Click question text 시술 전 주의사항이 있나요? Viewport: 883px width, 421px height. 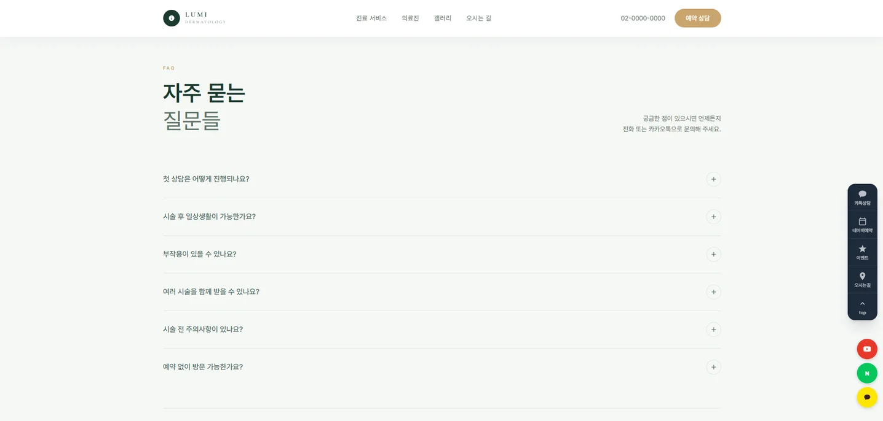click(x=203, y=330)
